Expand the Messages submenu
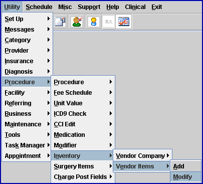Viewport: 203px width, 184px height. pyautogui.click(x=27, y=30)
